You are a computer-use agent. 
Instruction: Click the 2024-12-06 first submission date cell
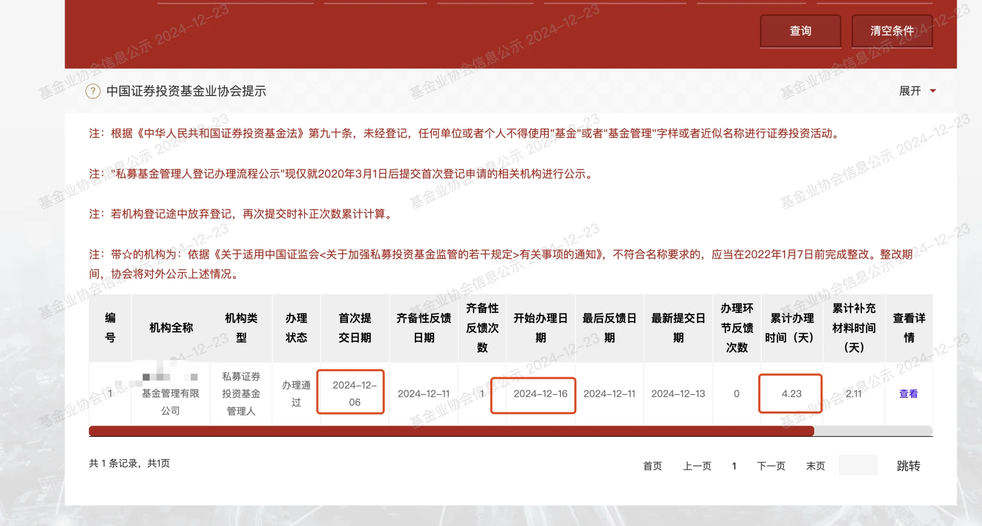[355, 394]
